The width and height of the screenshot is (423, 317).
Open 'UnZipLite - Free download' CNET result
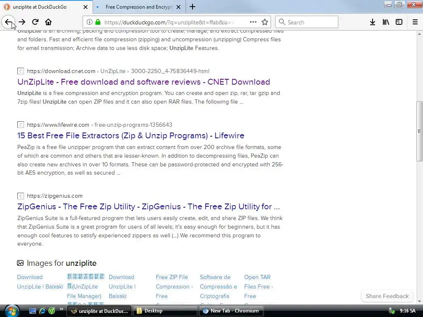coord(143,82)
